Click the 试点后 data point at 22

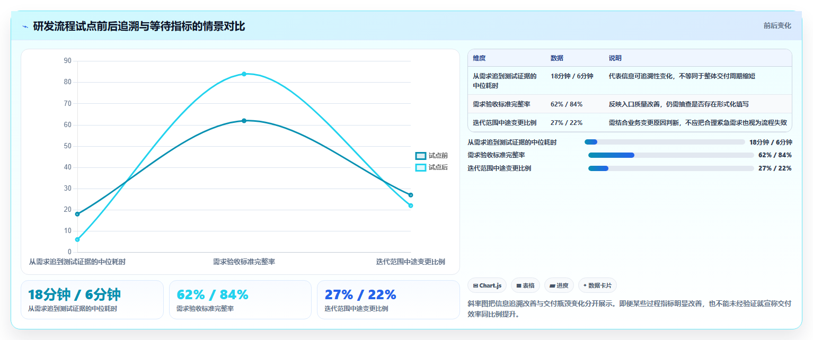(x=411, y=205)
